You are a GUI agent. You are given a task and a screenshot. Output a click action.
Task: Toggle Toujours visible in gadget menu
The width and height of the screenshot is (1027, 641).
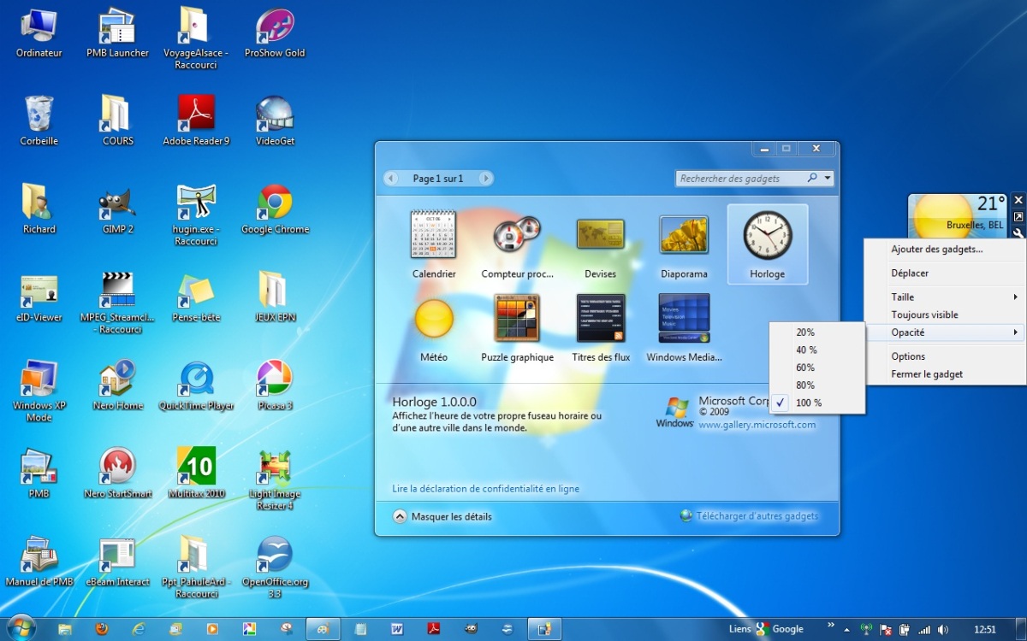click(945, 315)
